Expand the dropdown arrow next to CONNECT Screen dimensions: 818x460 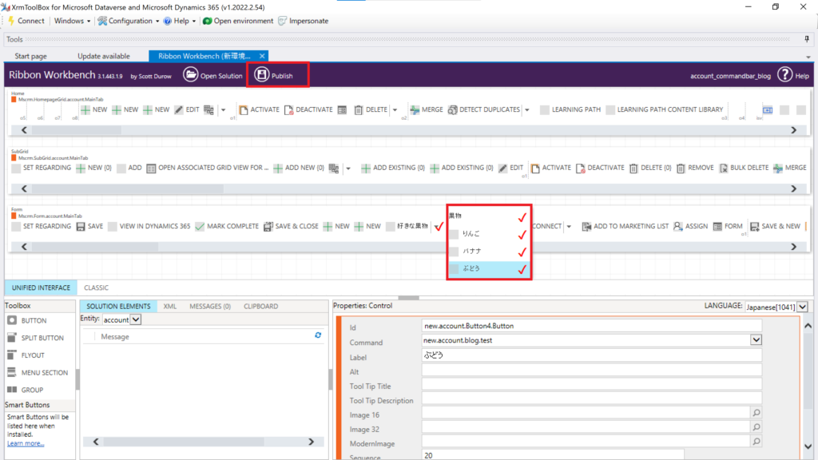pos(569,226)
